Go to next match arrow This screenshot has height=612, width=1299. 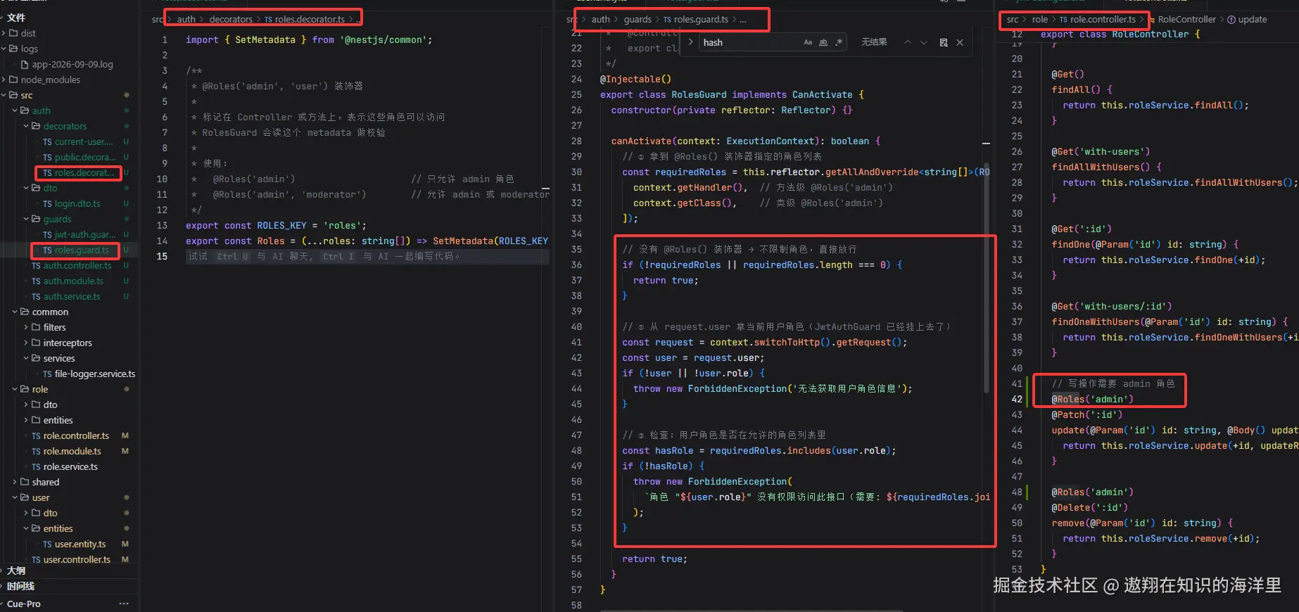point(924,42)
